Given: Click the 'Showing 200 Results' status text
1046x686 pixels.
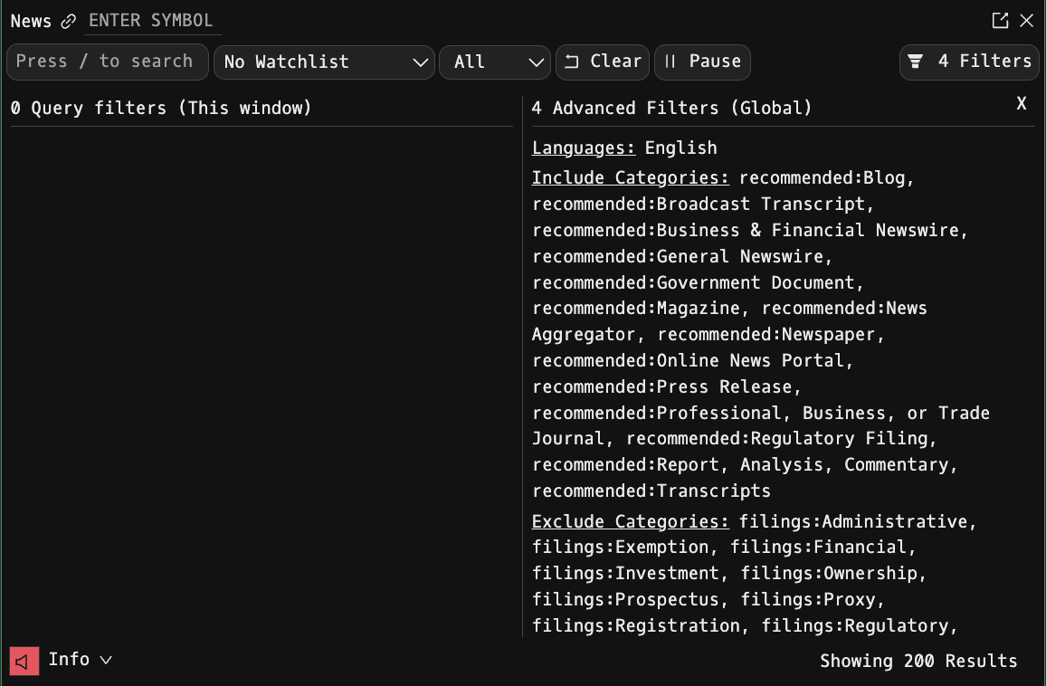Looking at the screenshot, I should coord(918,662).
